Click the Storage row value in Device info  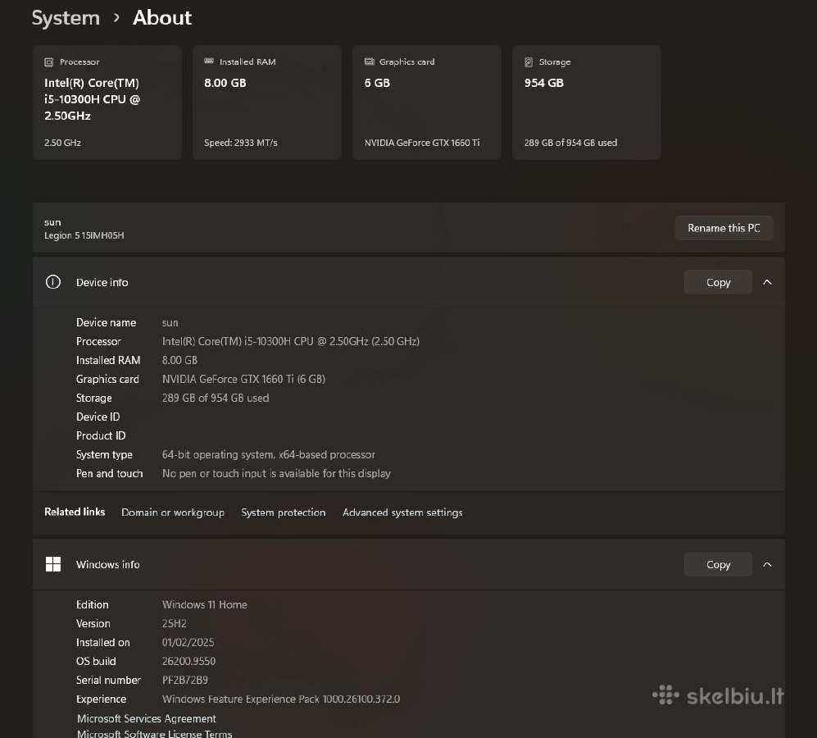click(216, 398)
